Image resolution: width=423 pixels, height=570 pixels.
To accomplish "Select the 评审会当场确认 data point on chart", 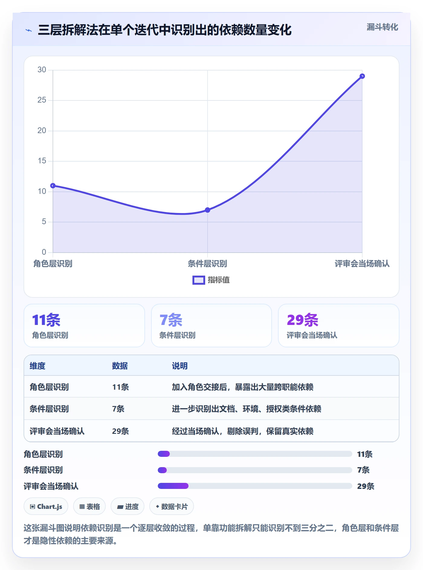I will (x=362, y=76).
